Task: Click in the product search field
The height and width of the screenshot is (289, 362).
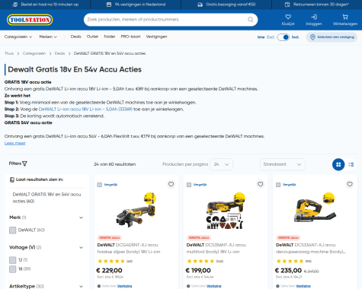Action: click(165, 20)
